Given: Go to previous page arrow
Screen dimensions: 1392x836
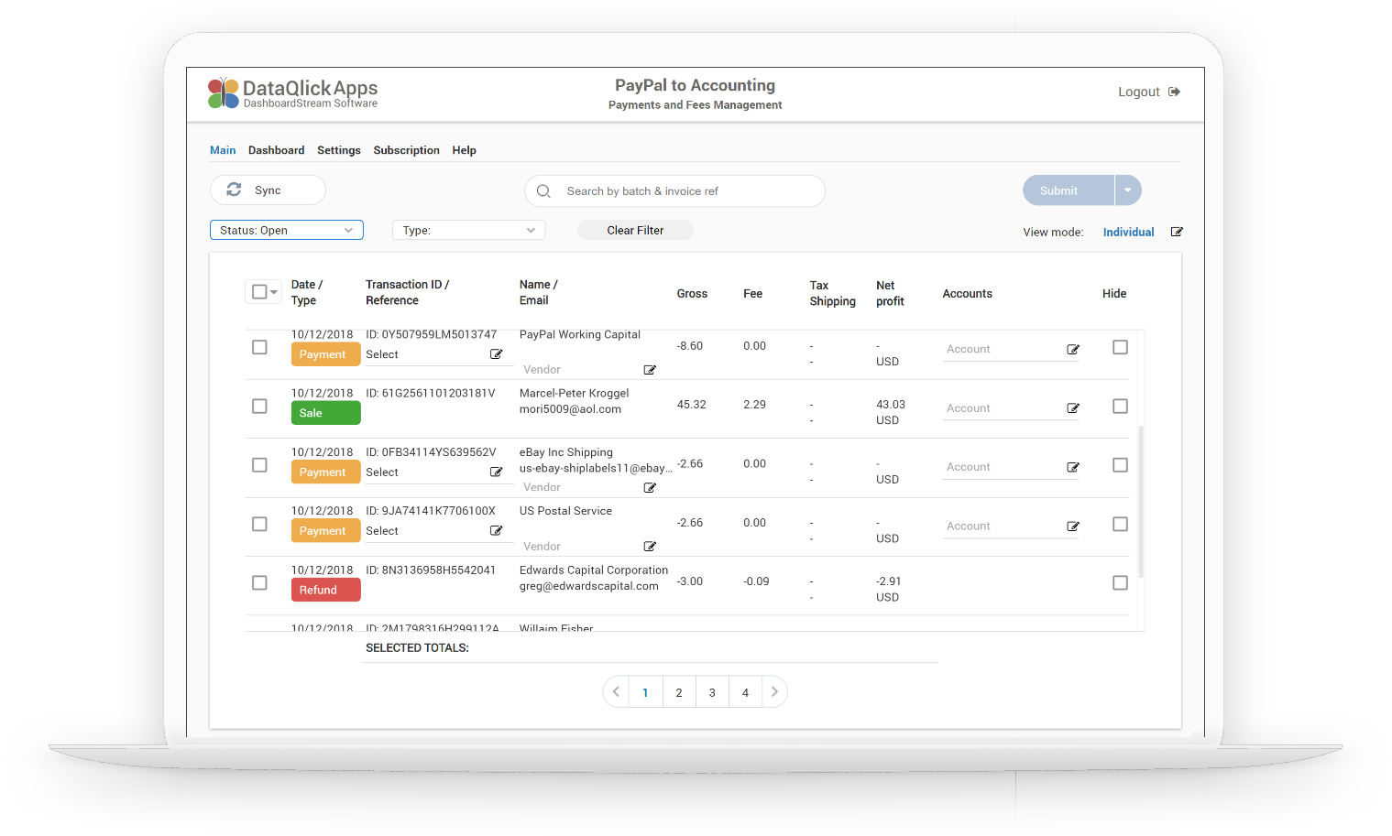Looking at the screenshot, I should [616, 692].
